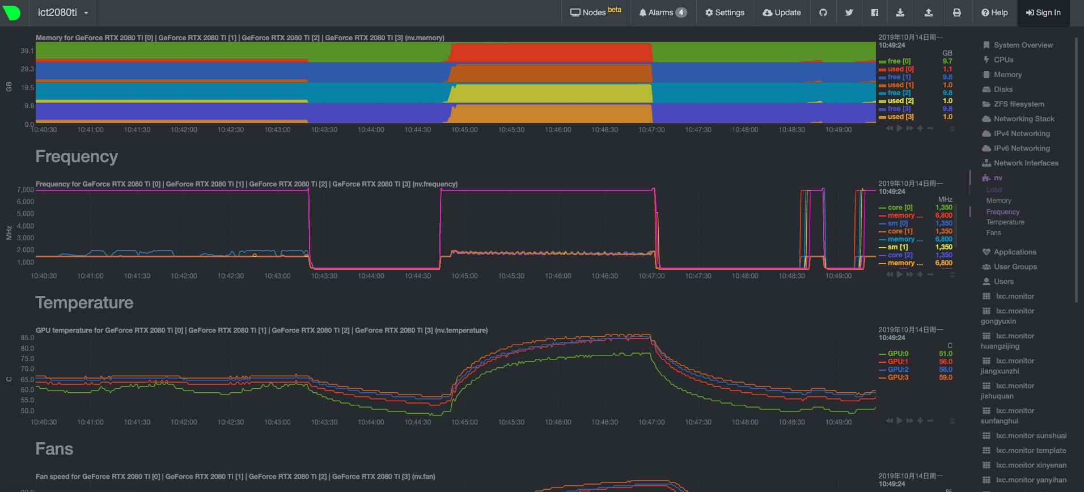Click Sign In in the top bar
Image resolution: width=1084 pixels, height=492 pixels.
(1043, 12)
